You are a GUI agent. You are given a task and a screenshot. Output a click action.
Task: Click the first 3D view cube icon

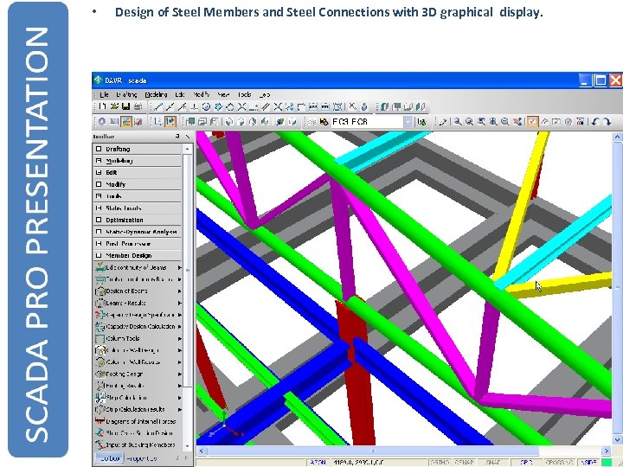pos(190,122)
